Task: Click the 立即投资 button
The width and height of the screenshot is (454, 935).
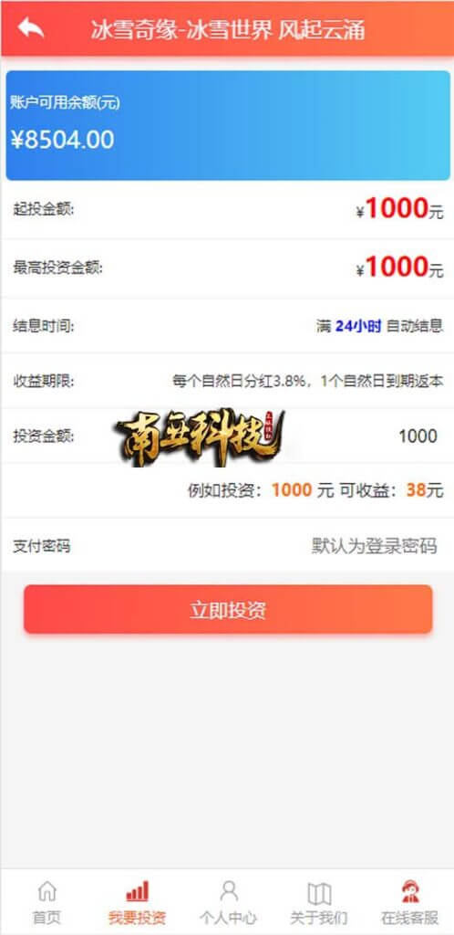Action: pyautogui.click(x=228, y=609)
